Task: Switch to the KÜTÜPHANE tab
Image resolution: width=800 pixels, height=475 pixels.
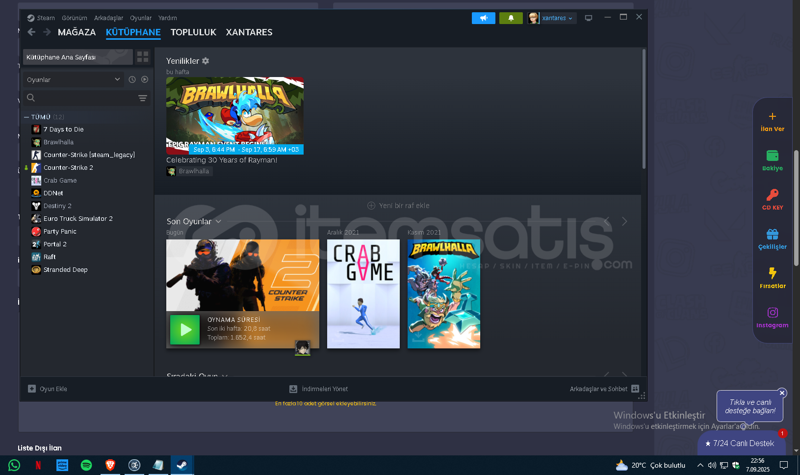Action: (133, 32)
